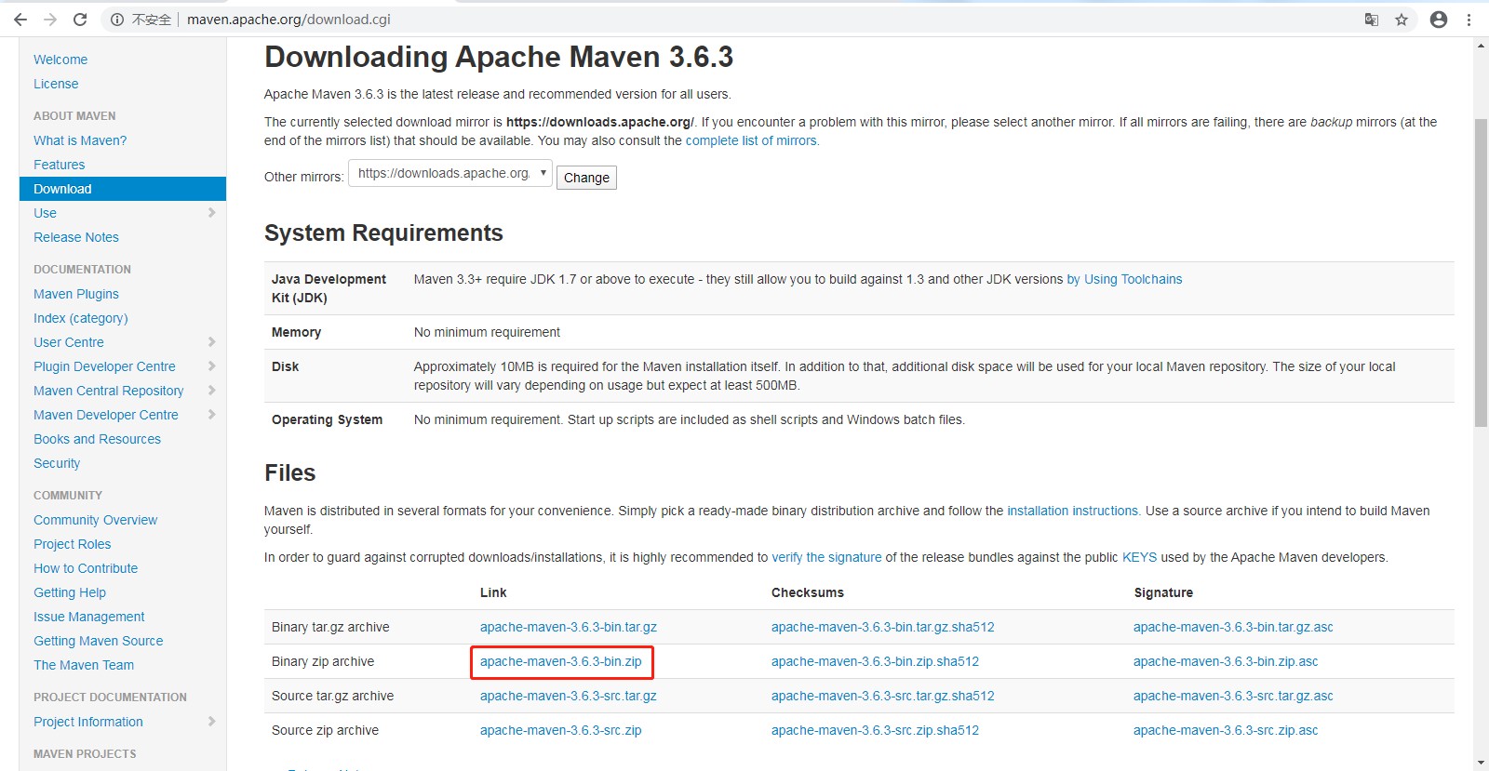
Task: Click the browser forward arrow
Action: (50, 20)
